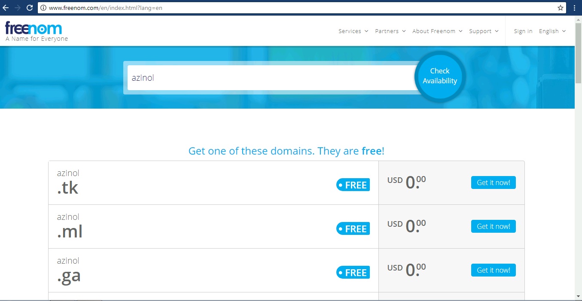Get azinol.ga with Get it now!
Viewport: 582px width, 301px height.
(x=493, y=270)
